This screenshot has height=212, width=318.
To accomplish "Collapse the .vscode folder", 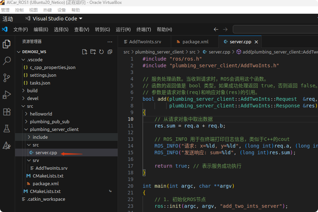I will point(35,60).
